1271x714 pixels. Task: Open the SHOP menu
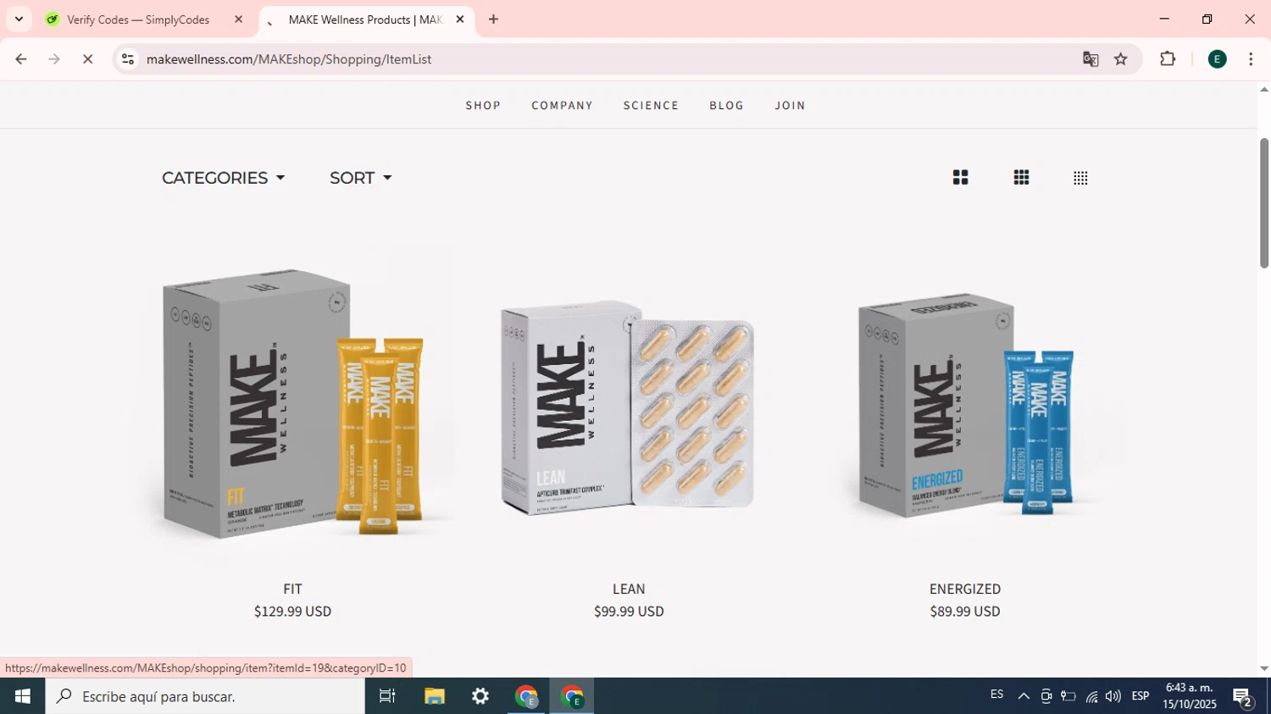tap(483, 106)
